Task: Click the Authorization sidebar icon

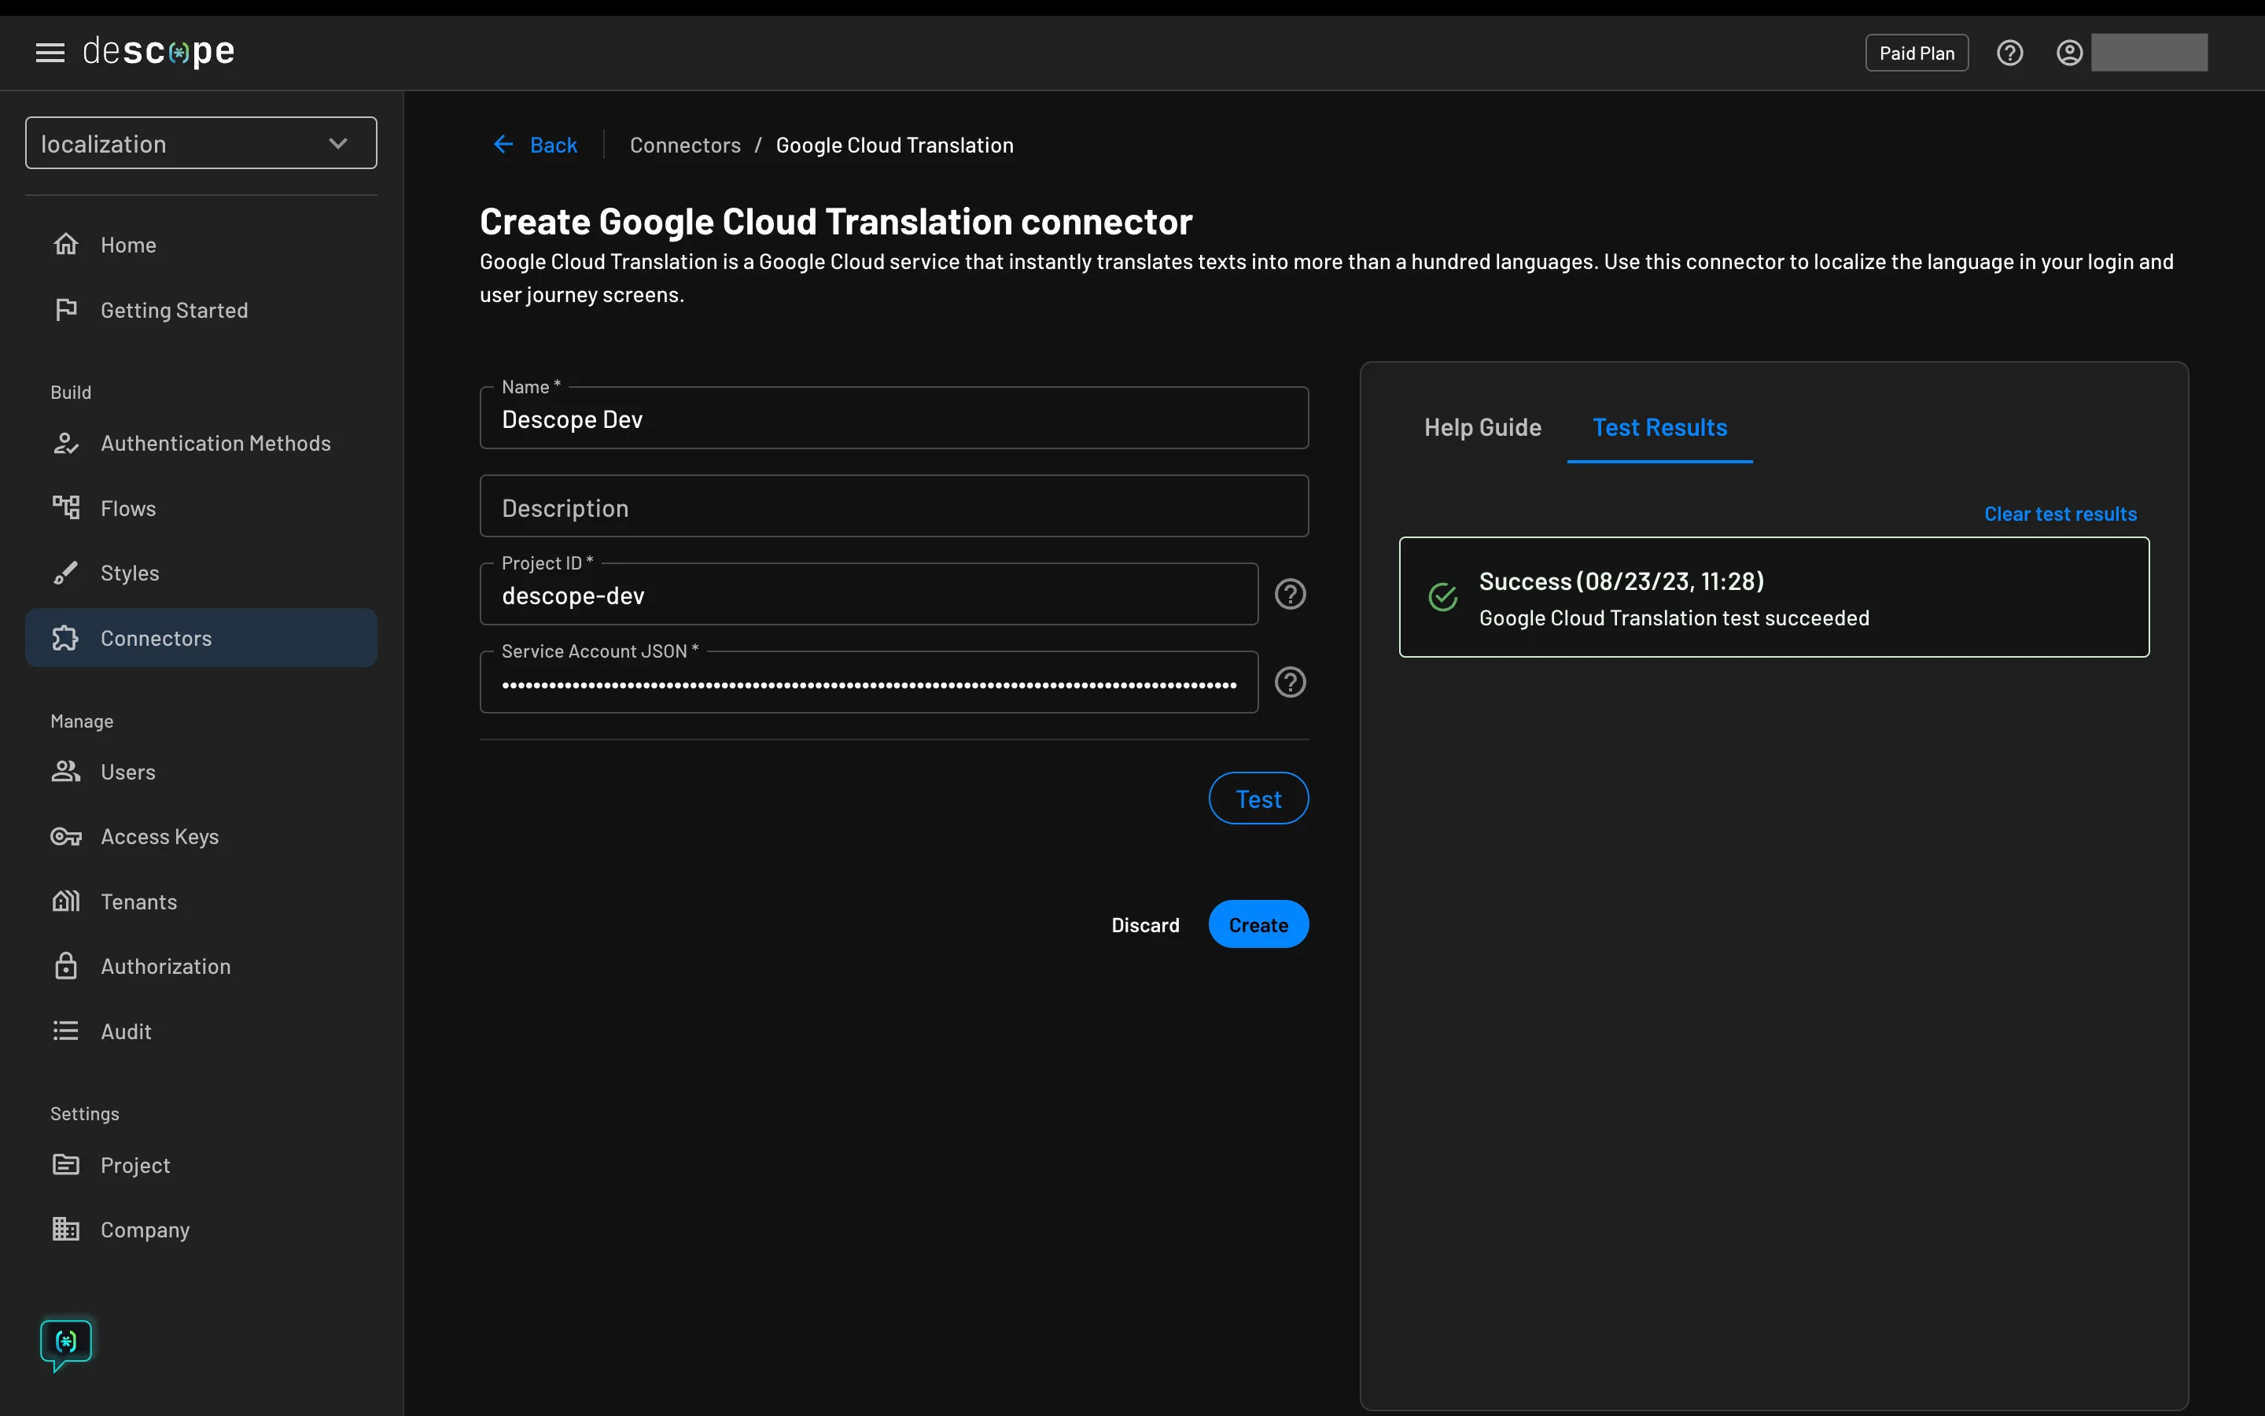Action: tap(64, 964)
